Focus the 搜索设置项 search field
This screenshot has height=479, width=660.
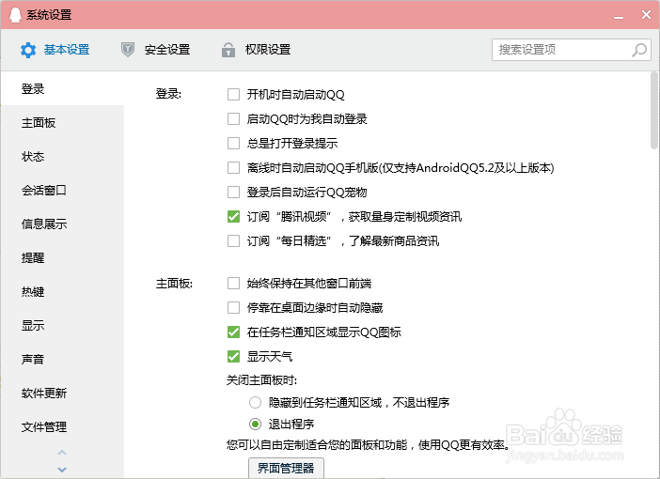pyautogui.click(x=572, y=50)
